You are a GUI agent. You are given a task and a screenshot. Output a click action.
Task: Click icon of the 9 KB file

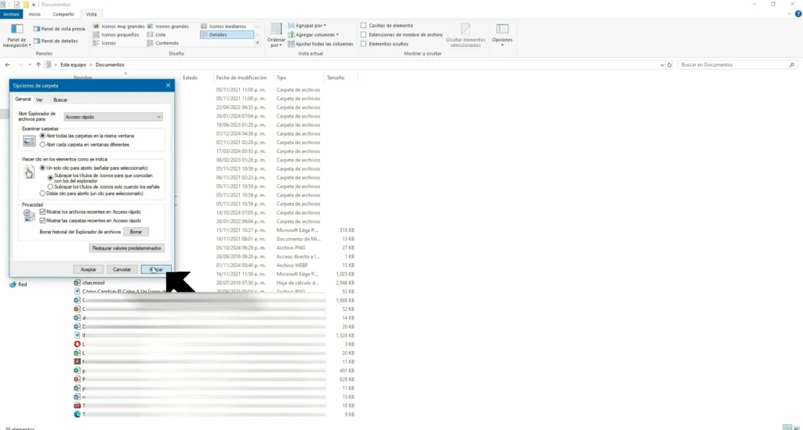pyautogui.click(x=77, y=414)
